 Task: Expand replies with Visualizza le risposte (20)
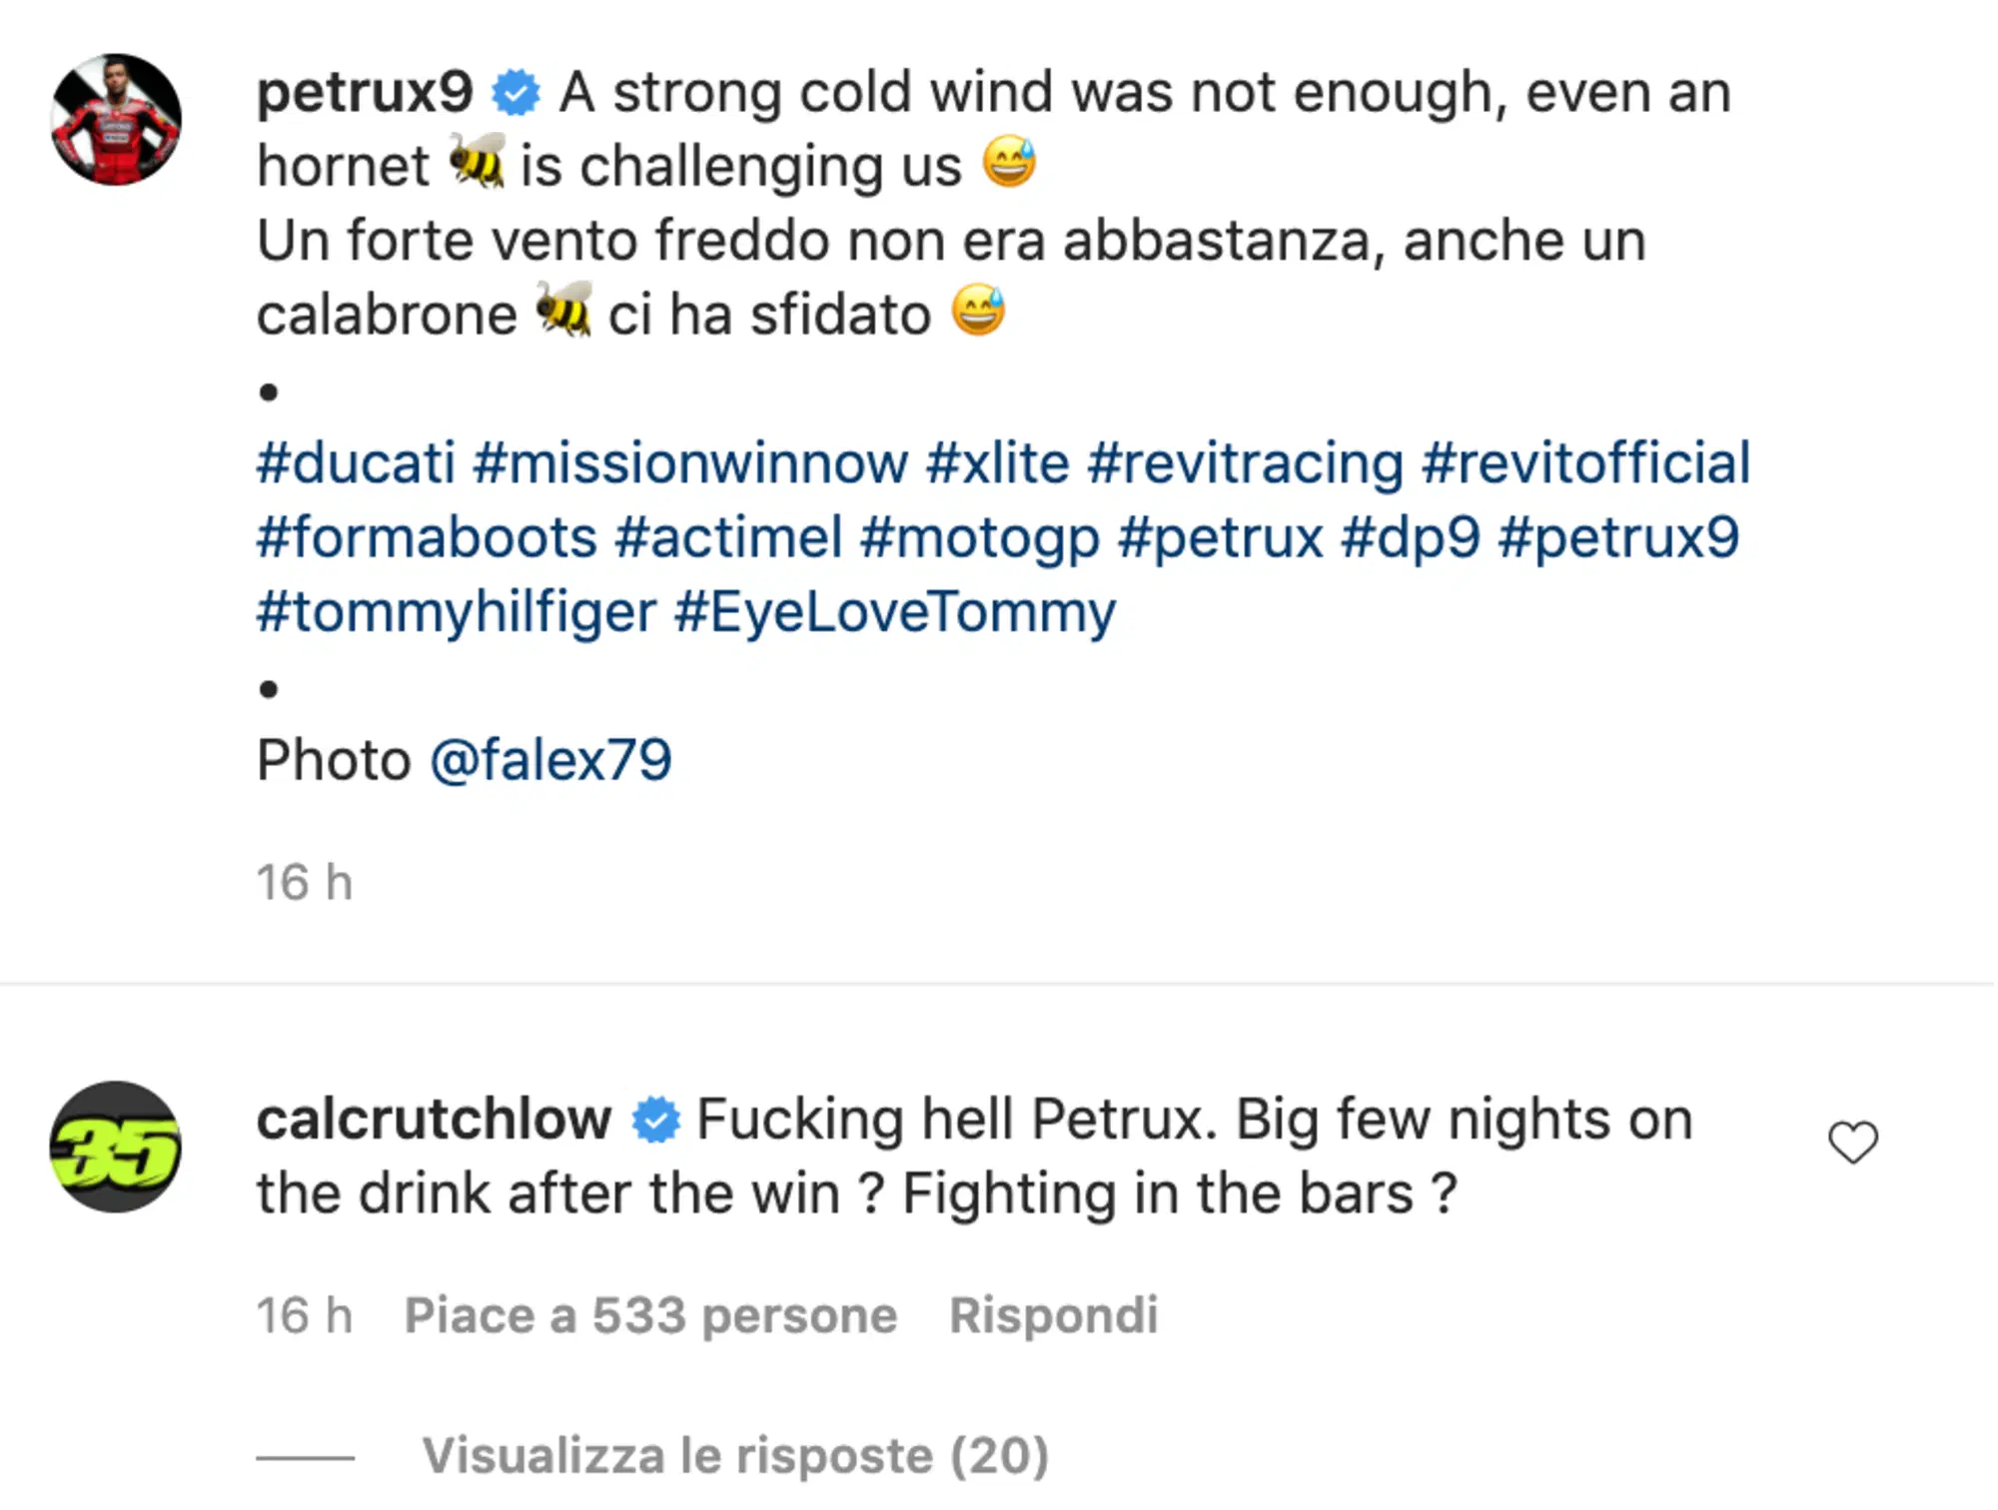tap(734, 1455)
